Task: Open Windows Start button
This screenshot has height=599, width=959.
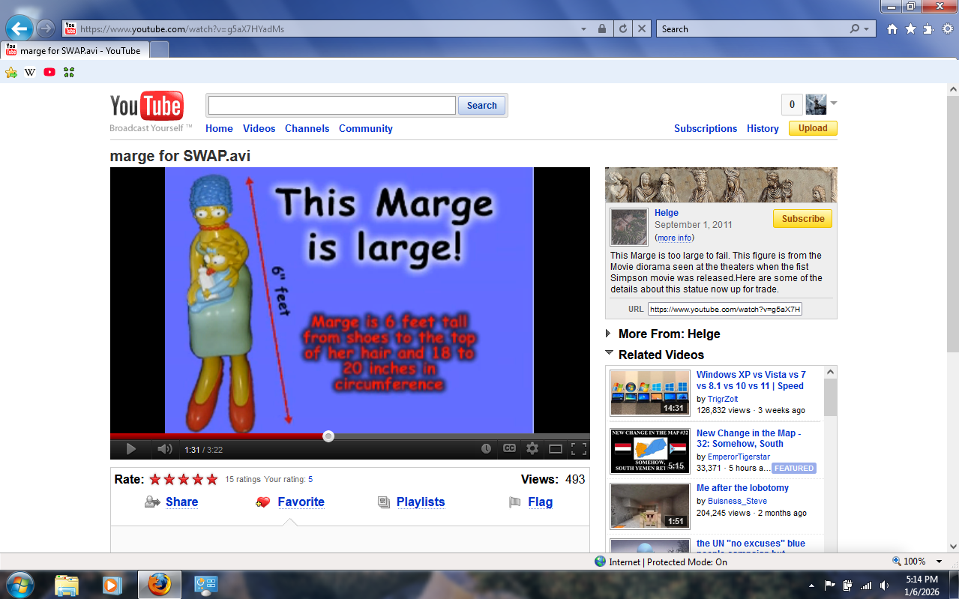Action: point(19,584)
